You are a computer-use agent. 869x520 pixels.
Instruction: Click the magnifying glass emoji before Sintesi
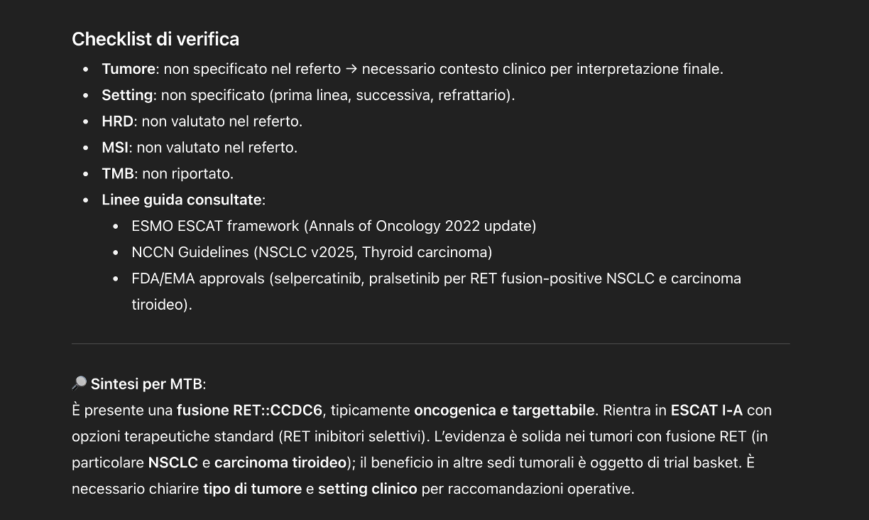tap(79, 384)
